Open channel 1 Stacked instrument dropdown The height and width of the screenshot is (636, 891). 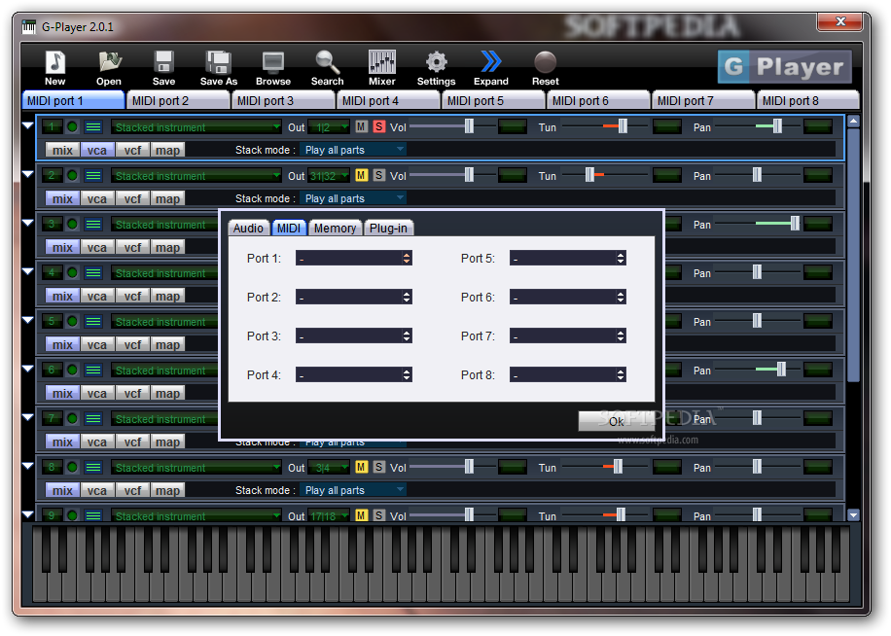pyautogui.click(x=196, y=127)
